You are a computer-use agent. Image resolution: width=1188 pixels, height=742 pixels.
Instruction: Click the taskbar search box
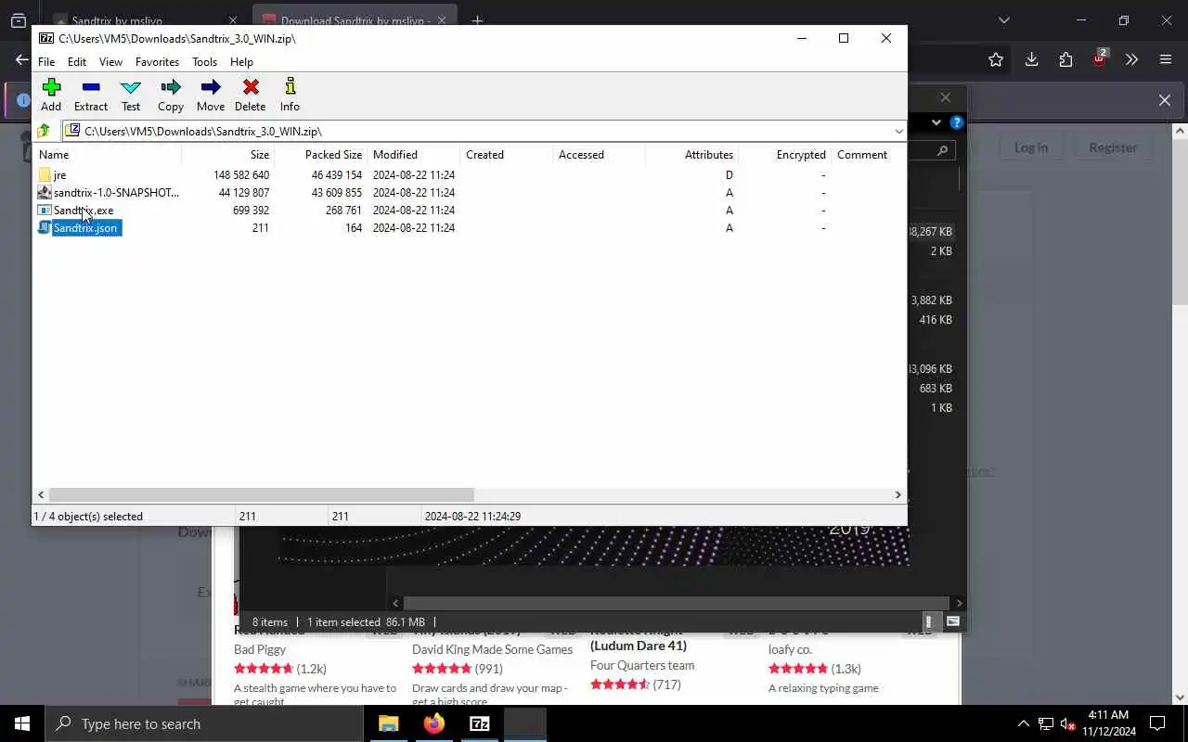[204, 723]
